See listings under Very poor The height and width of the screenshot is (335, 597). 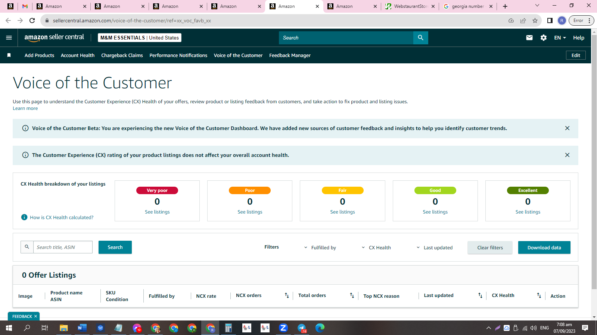157,212
